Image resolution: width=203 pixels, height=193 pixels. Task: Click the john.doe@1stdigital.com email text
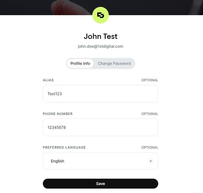tap(101, 46)
